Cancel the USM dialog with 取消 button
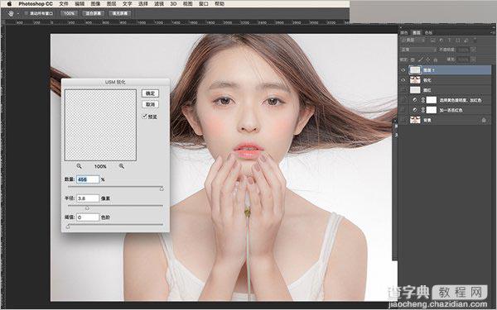The image size is (497, 310). point(150,104)
